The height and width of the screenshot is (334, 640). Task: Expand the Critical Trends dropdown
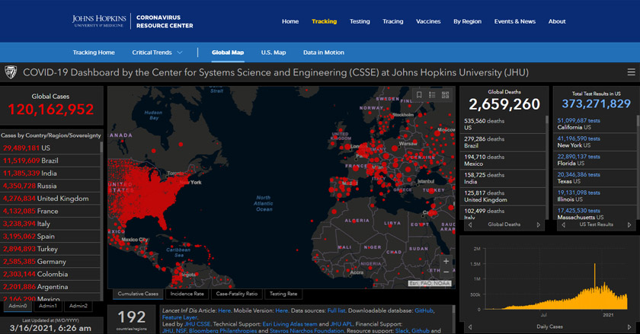[x=157, y=52]
